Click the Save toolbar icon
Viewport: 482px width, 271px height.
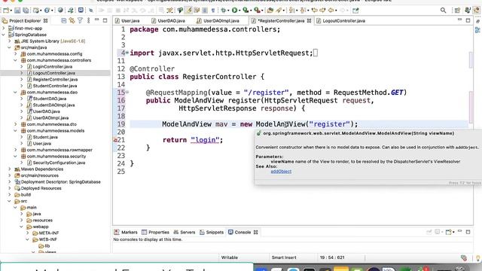click(17, 11)
